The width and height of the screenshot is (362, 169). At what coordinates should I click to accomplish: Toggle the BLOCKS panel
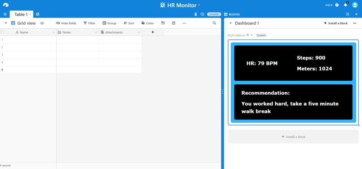coord(232,14)
